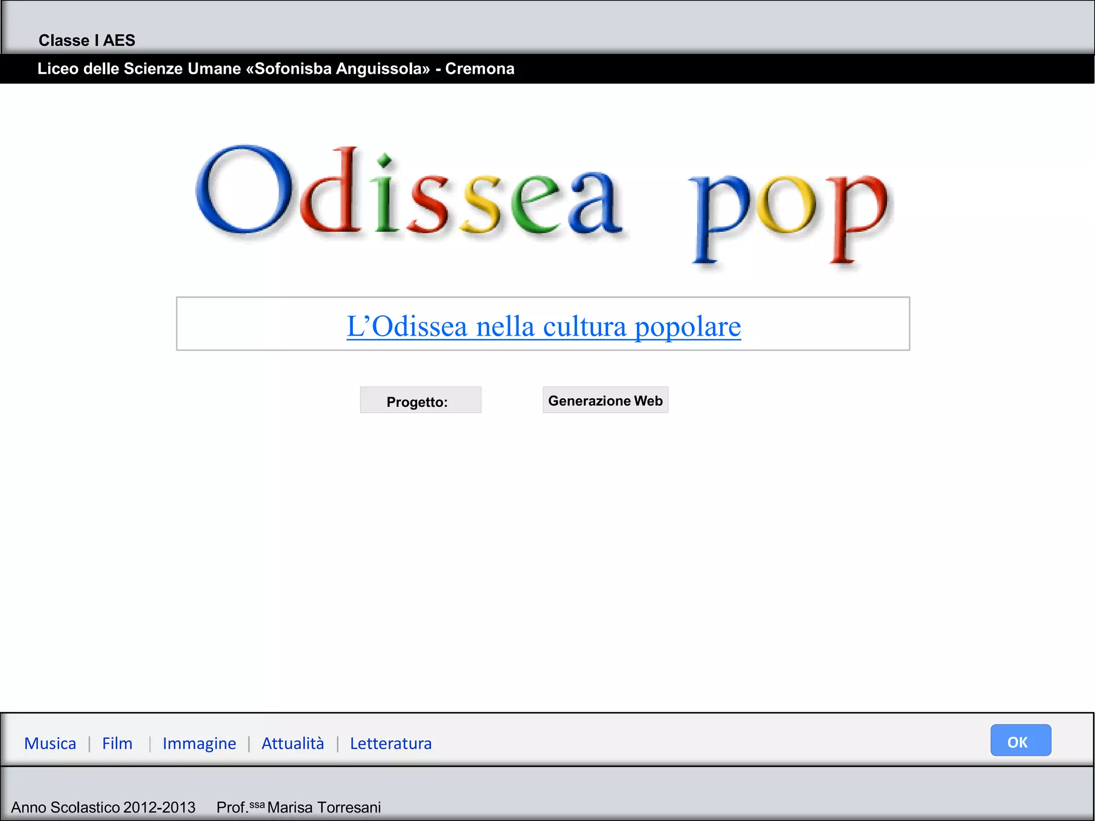Image resolution: width=1095 pixels, height=821 pixels.
Task: Go to the Attualità section
Action: [x=292, y=743]
